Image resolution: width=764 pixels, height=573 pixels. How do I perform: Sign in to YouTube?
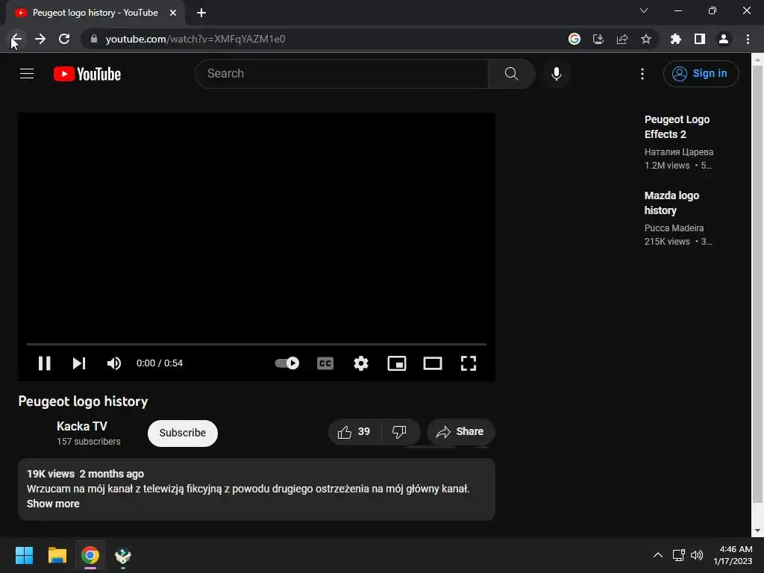point(701,74)
